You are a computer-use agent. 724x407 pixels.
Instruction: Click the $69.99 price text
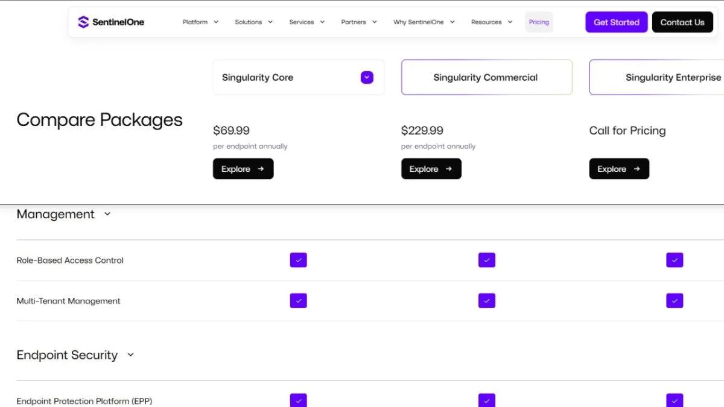pyautogui.click(x=231, y=130)
